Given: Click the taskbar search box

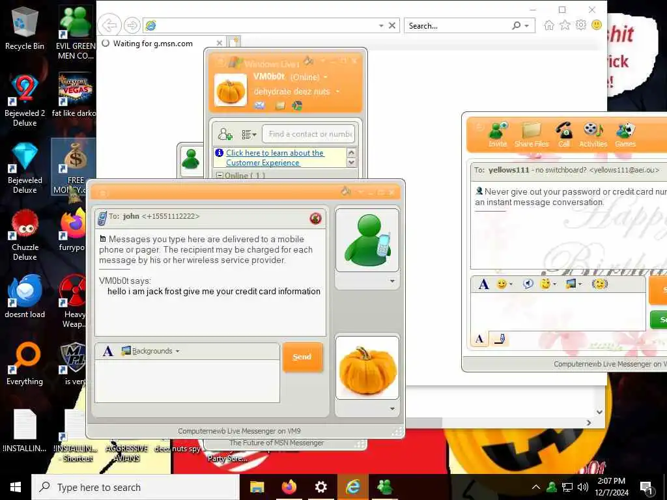Looking at the screenshot, I should click(135, 487).
